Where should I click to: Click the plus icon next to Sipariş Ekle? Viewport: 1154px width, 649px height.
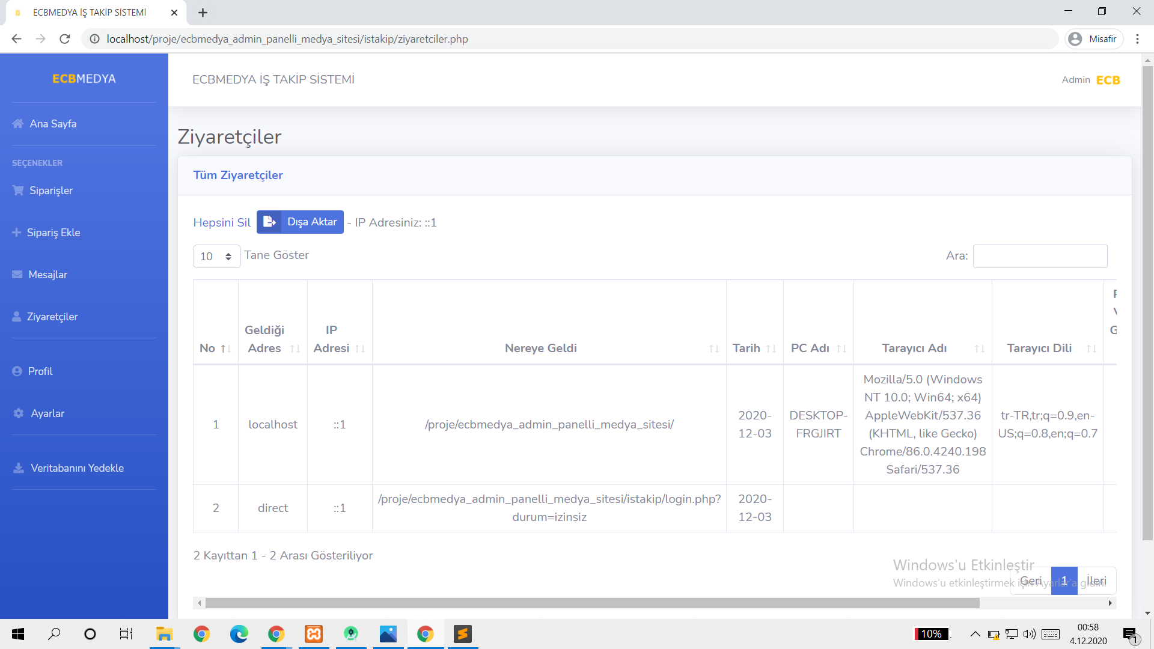[x=16, y=233]
